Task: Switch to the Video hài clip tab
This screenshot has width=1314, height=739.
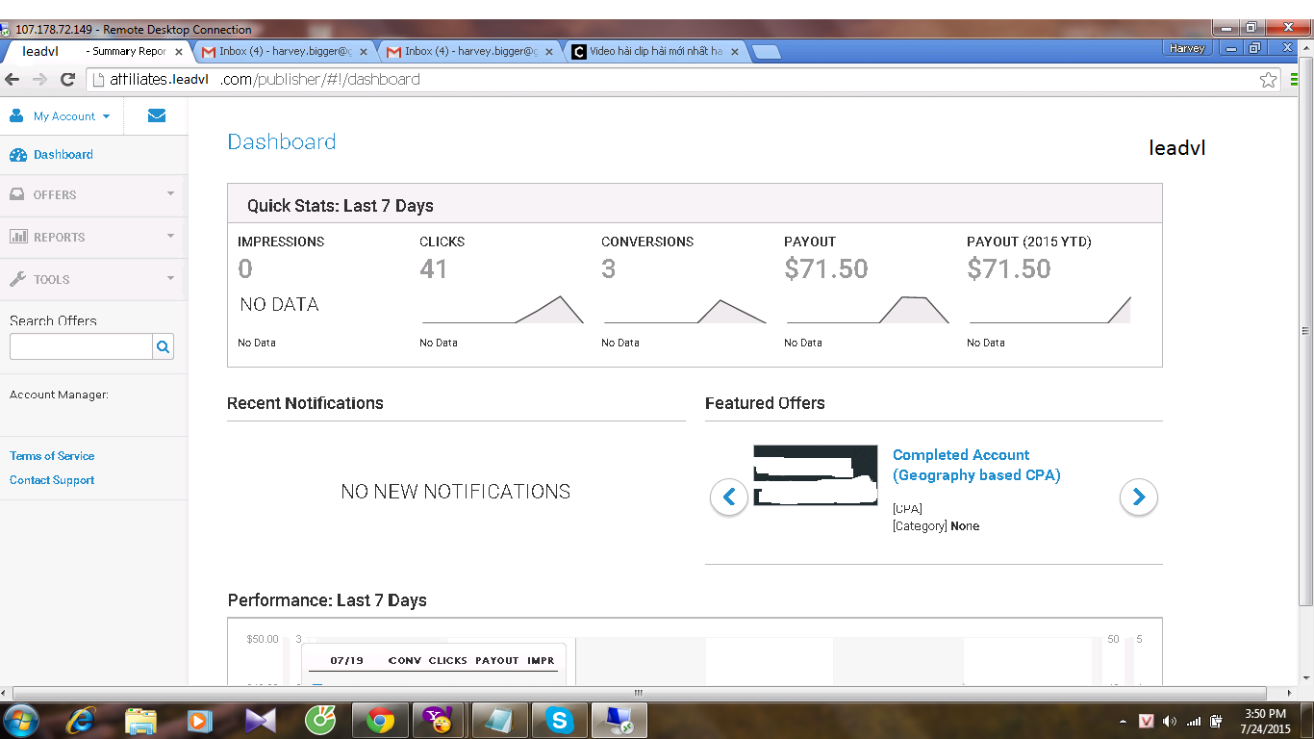Action: point(655,52)
